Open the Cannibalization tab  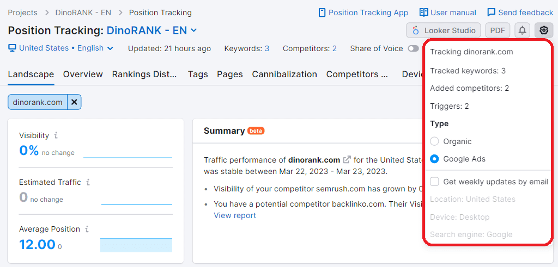pyautogui.click(x=284, y=74)
